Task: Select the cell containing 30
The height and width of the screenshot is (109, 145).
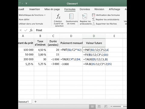Action: pyautogui.click(x=40, y=59)
